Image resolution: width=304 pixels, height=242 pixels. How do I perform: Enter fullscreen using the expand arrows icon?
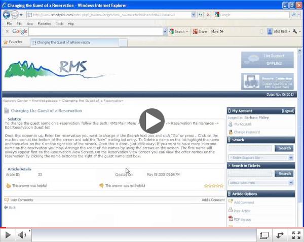pos(296,235)
